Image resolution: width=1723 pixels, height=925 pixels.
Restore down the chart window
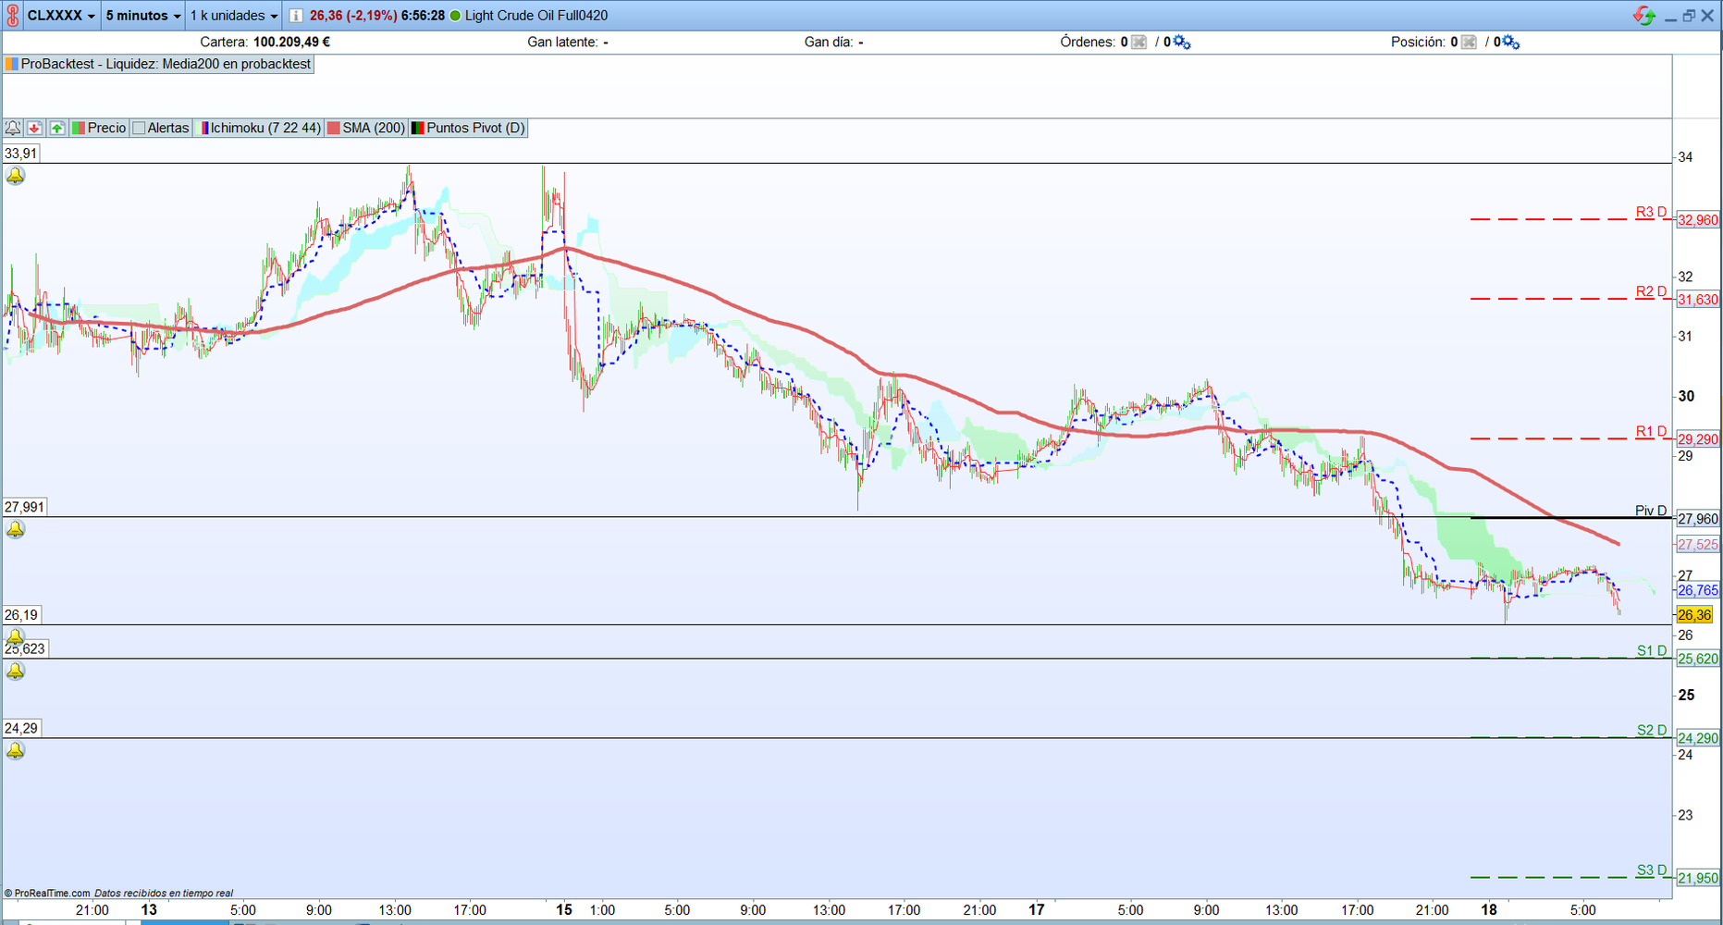1689,16
